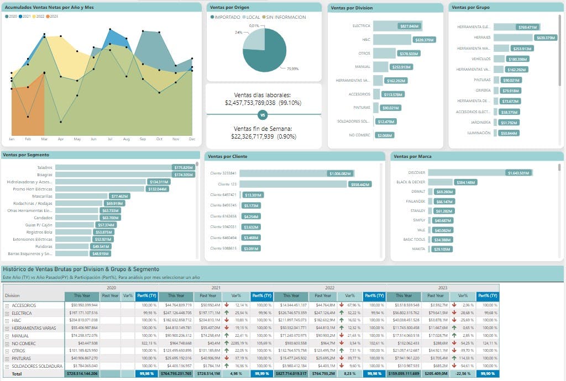This screenshot has width=566, height=381.
Task: Expand the SOLDADORES SOLDADURA division row
Action: (7, 366)
